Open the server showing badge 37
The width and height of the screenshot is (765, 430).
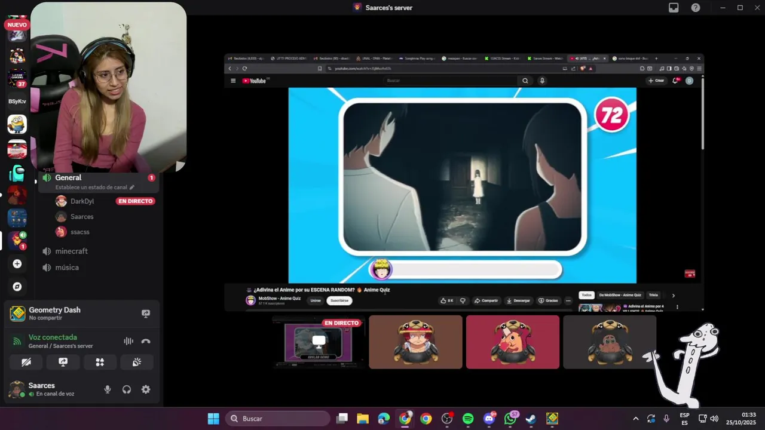click(17, 78)
